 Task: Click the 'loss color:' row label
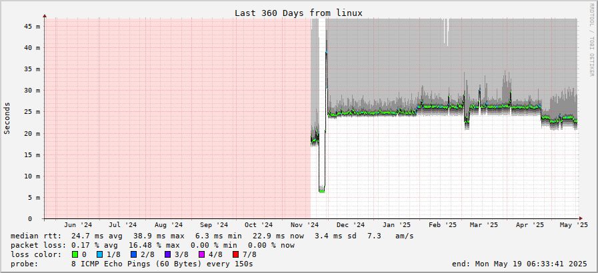(36, 254)
